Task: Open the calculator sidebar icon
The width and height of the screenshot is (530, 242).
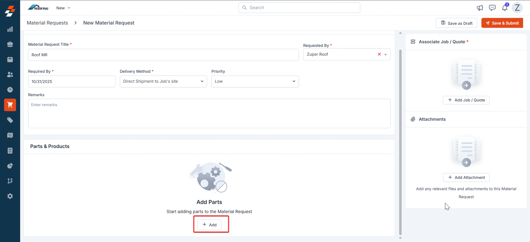Action: [10, 150]
